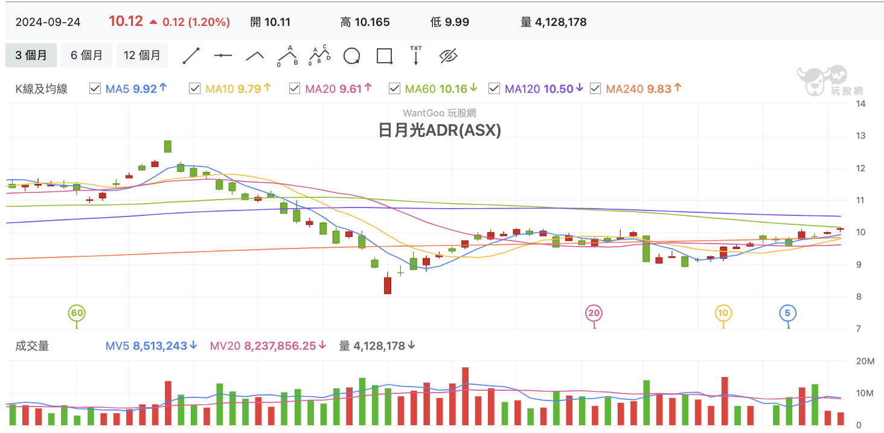Click the tall green candlestick near 13

pyautogui.click(x=168, y=147)
